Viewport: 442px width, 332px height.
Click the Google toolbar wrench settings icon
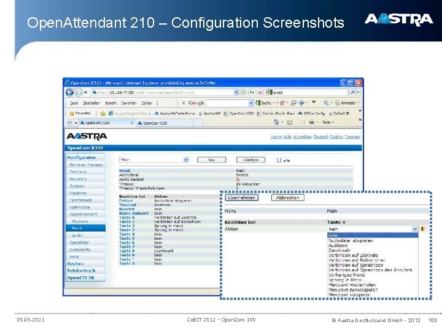tap(327, 103)
